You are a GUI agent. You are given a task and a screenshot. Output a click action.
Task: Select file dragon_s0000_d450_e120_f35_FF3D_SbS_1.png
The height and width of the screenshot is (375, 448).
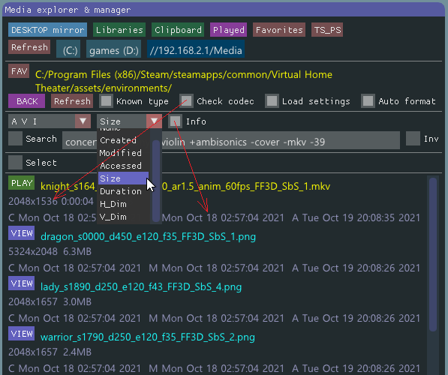148,236
